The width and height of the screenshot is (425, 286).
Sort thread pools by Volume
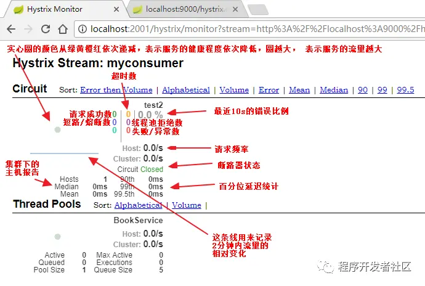(187, 205)
